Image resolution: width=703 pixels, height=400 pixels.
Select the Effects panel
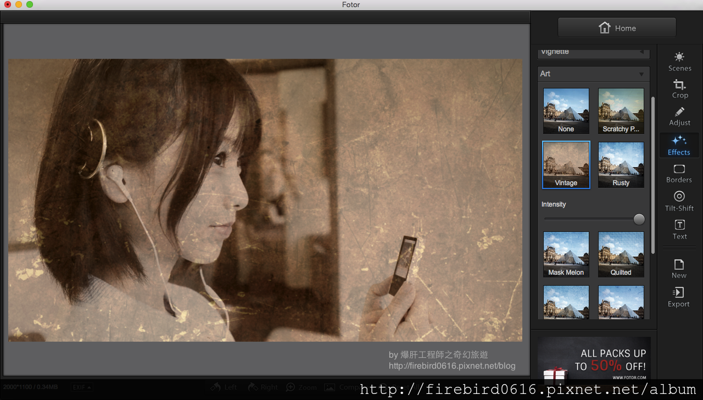pos(679,145)
